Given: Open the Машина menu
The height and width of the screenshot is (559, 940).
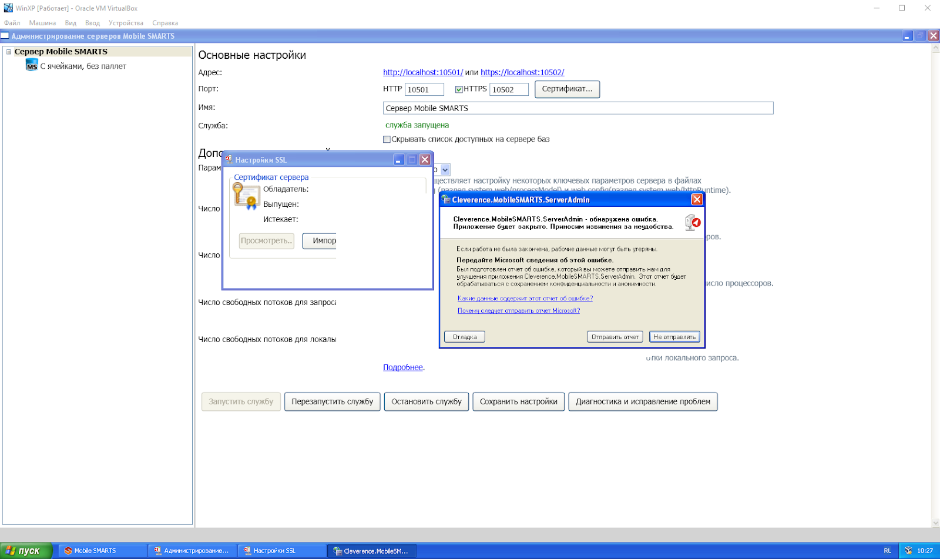Looking at the screenshot, I should pyautogui.click(x=42, y=23).
